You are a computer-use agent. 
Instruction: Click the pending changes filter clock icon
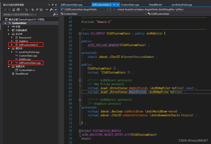pyautogui.click(x=26, y=10)
